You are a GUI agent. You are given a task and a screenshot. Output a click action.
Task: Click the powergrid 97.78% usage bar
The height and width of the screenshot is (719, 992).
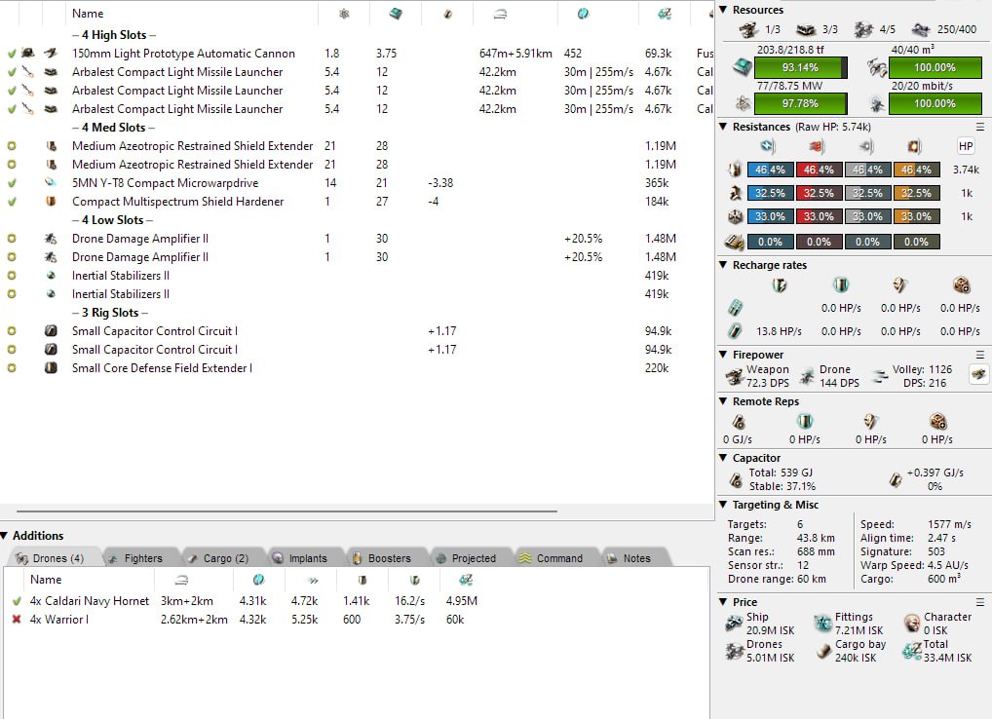pyautogui.click(x=798, y=103)
